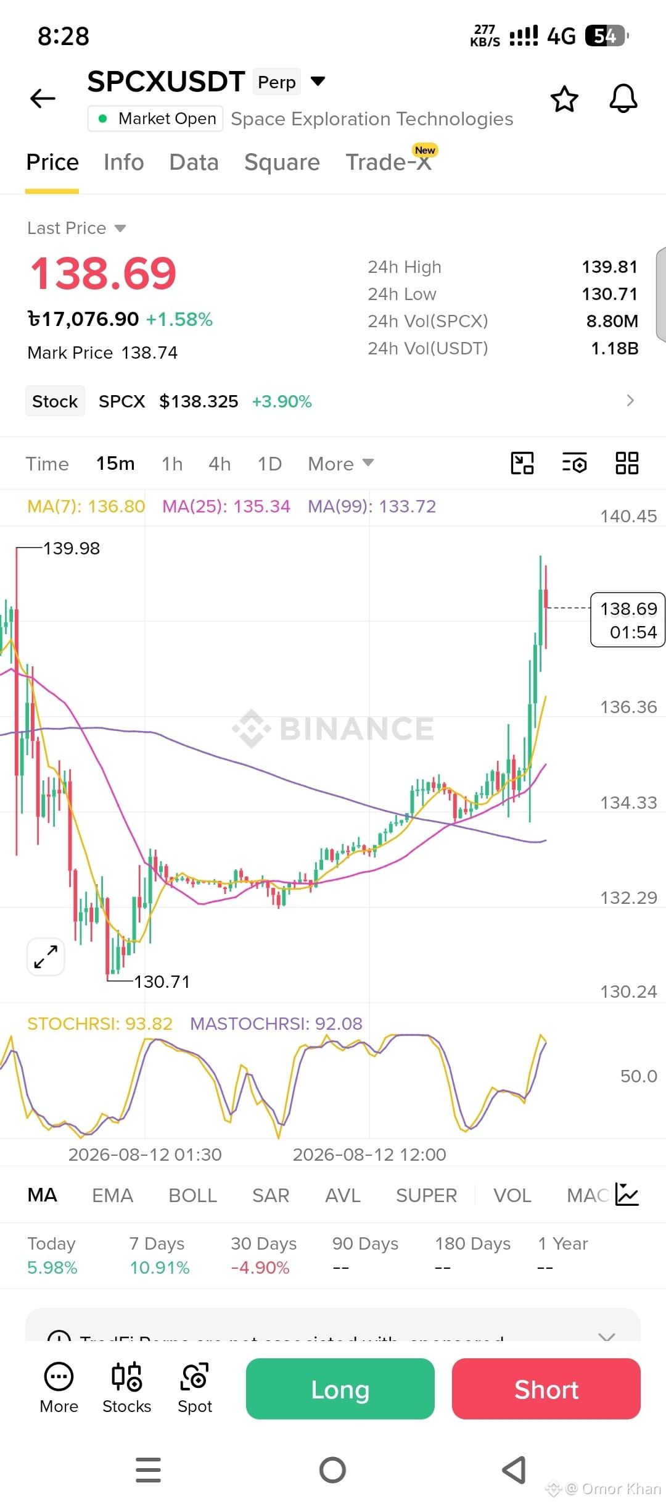Open the multi-chart grid icon
This screenshot has width=666, height=1504.
point(627,463)
